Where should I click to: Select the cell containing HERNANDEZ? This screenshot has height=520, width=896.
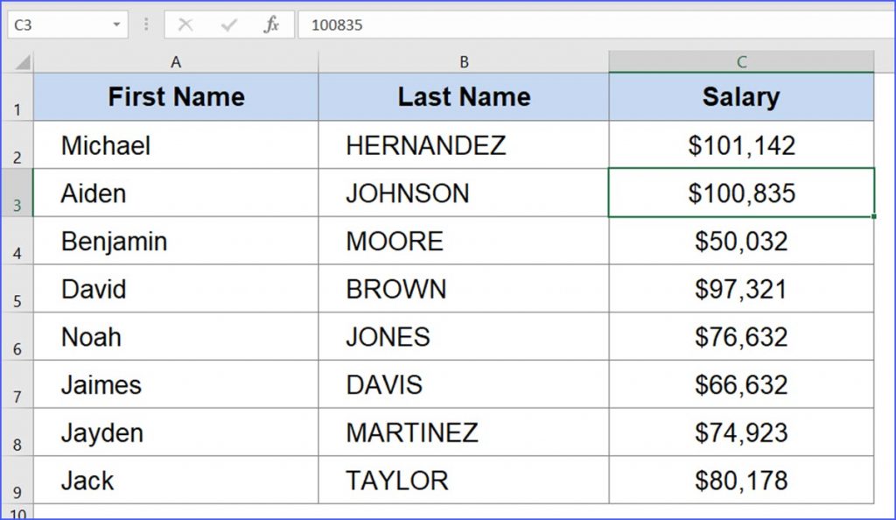(464, 145)
